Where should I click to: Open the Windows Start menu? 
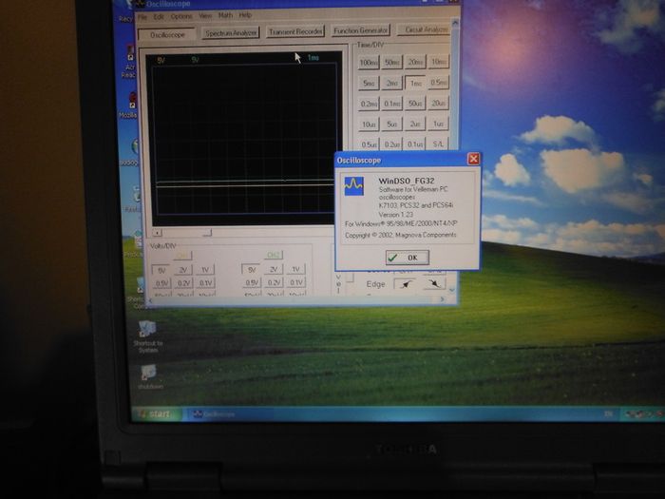click(157, 413)
